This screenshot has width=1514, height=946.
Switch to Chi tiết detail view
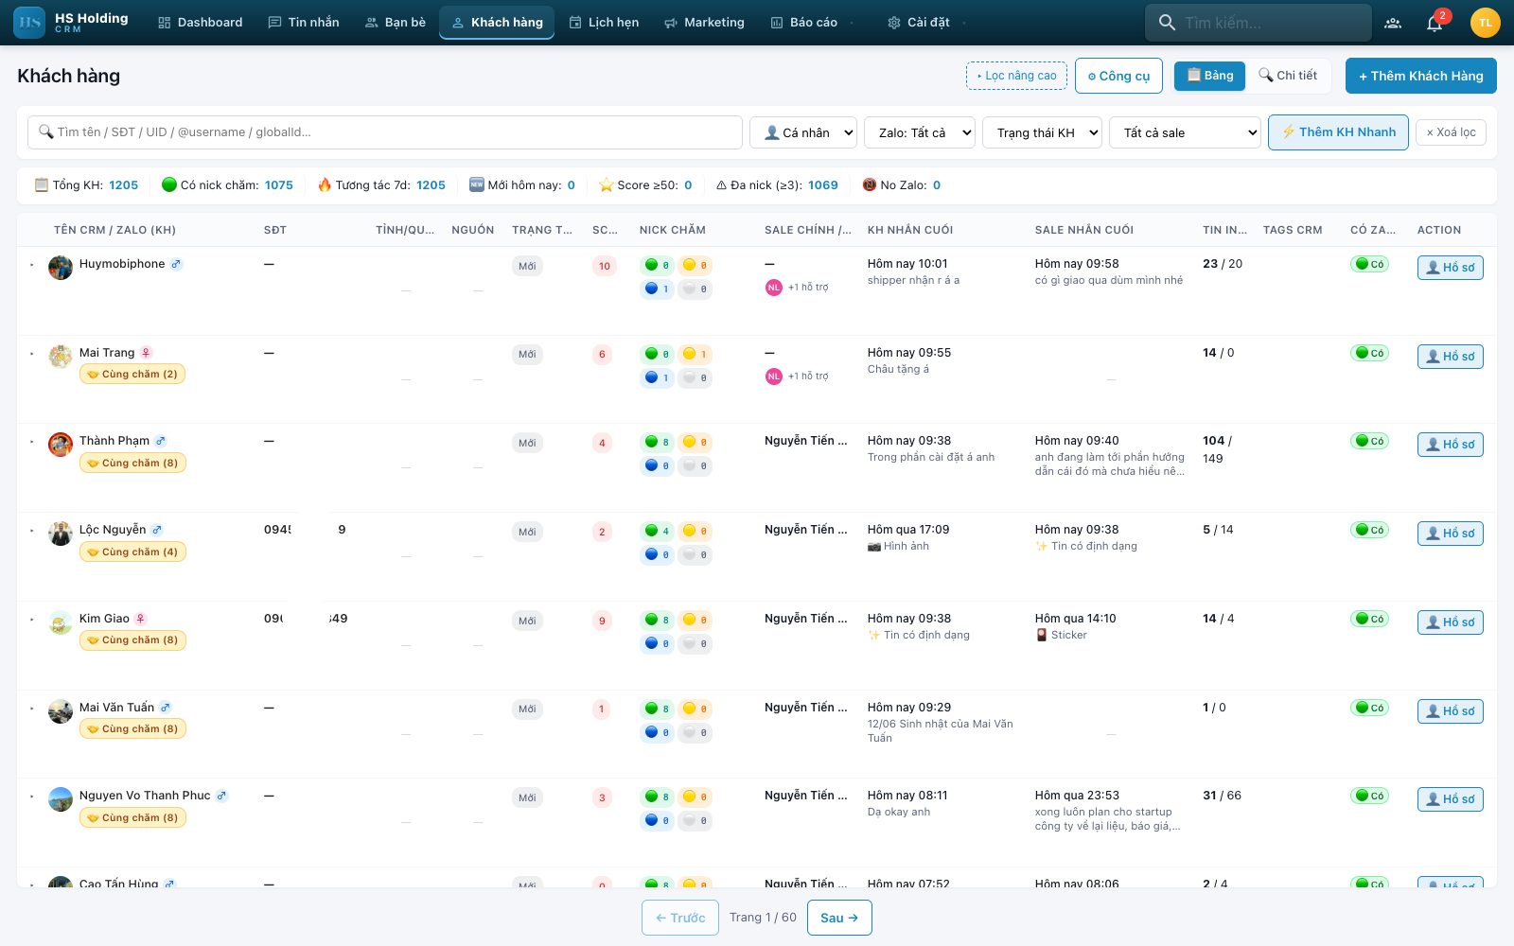(1288, 76)
